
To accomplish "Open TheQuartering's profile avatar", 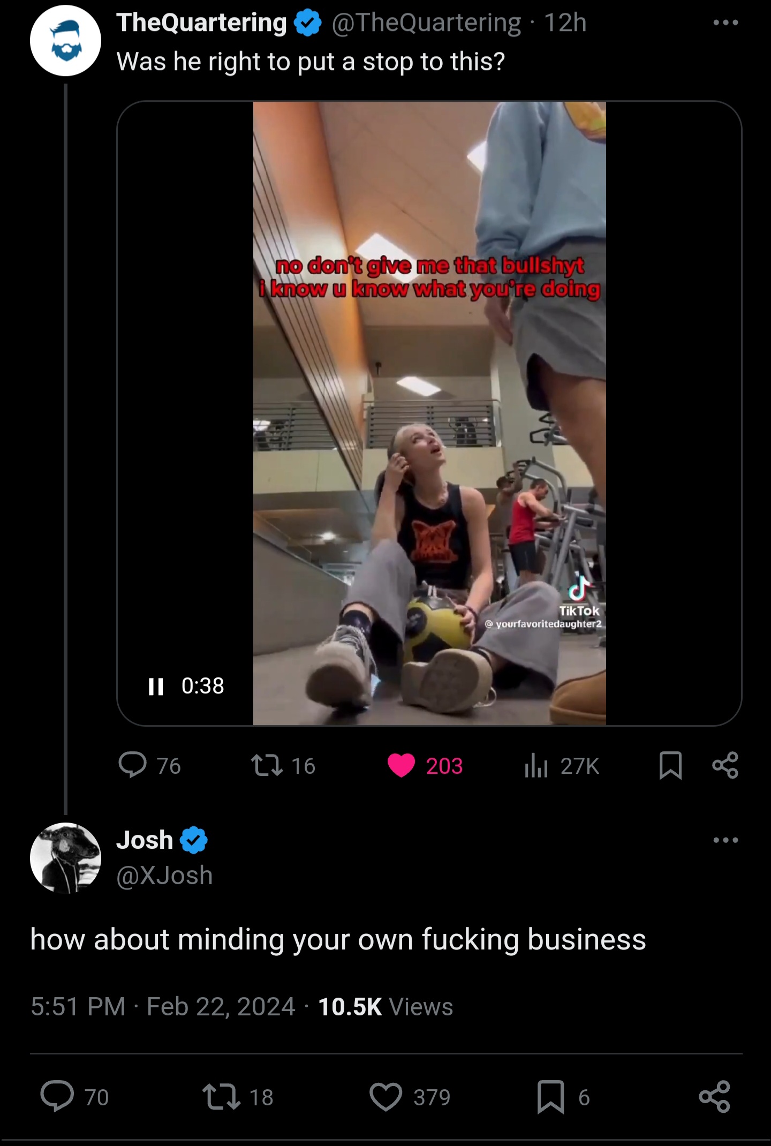I will click(65, 41).
